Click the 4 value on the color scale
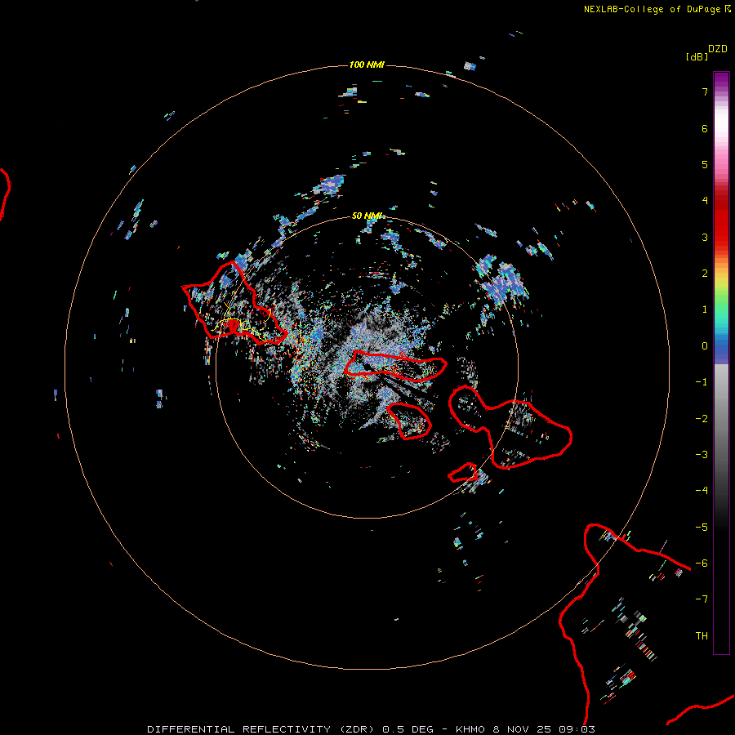735x735 pixels. pyautogui.click(x=705, y=201)
